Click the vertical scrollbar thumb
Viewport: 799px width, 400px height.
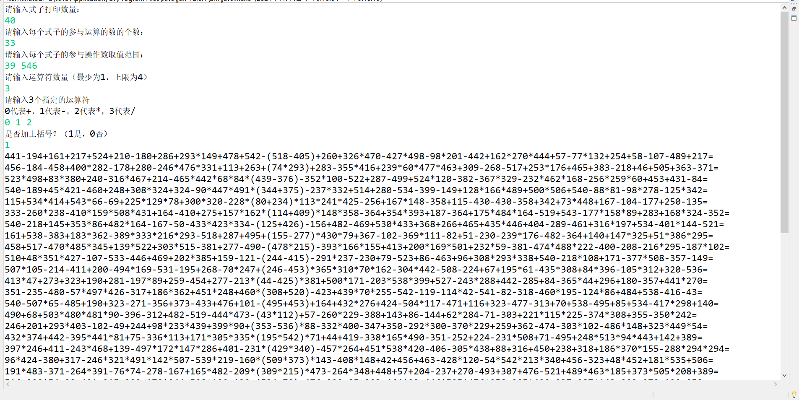click(x=784, y=122)
